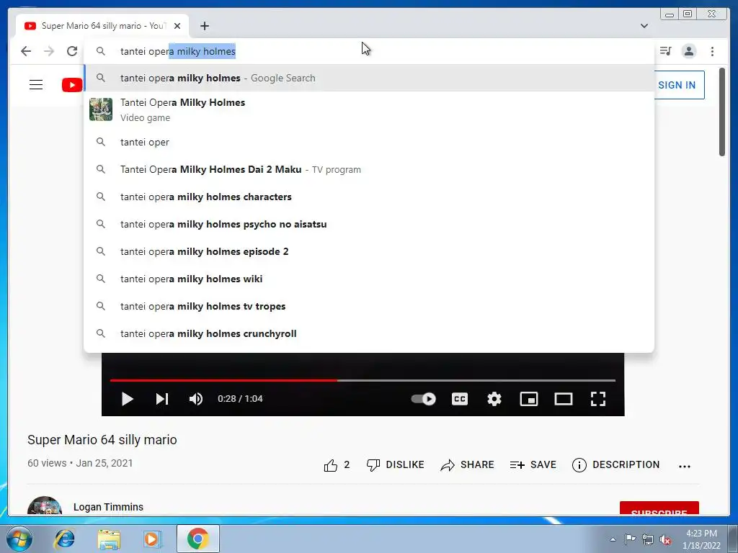738x553 pixels.
Task: Open Windows Explorer from the taskbar
Action: pos(109,539)
